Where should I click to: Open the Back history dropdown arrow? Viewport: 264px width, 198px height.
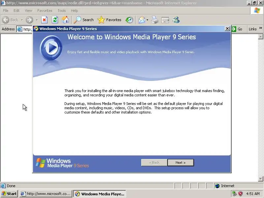22,20
